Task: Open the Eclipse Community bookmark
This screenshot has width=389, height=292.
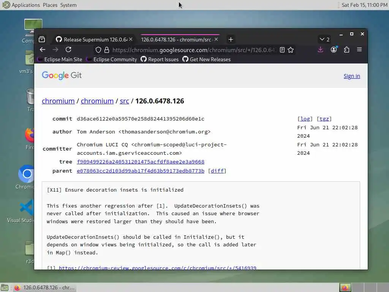Action: [112, 59]
